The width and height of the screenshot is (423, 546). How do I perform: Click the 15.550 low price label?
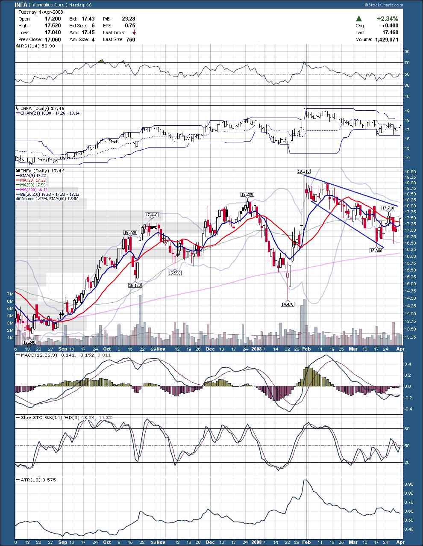[x=175, y=272]
